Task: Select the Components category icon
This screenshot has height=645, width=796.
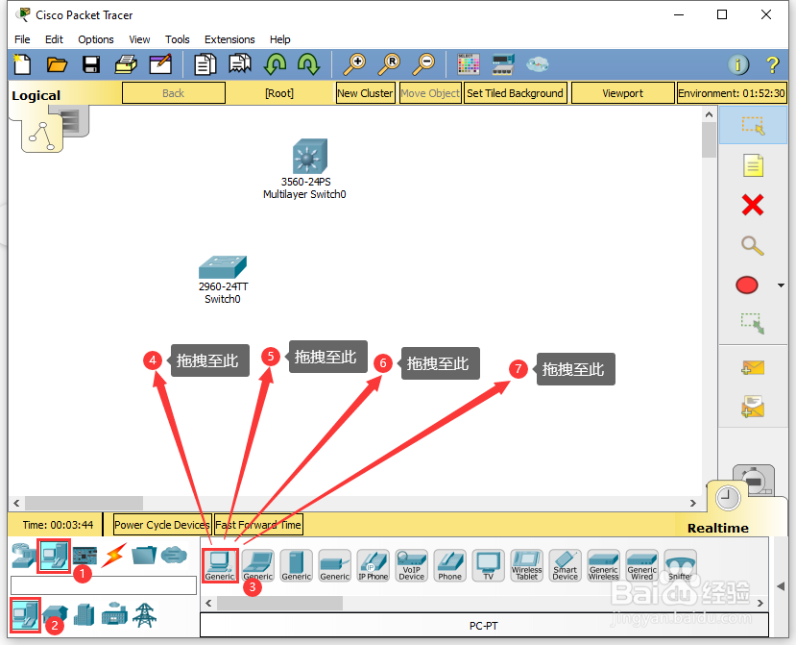Action: click(x=84, y=556)
